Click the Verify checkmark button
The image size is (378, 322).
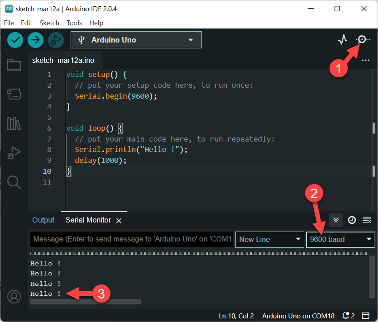click(15, 40)
